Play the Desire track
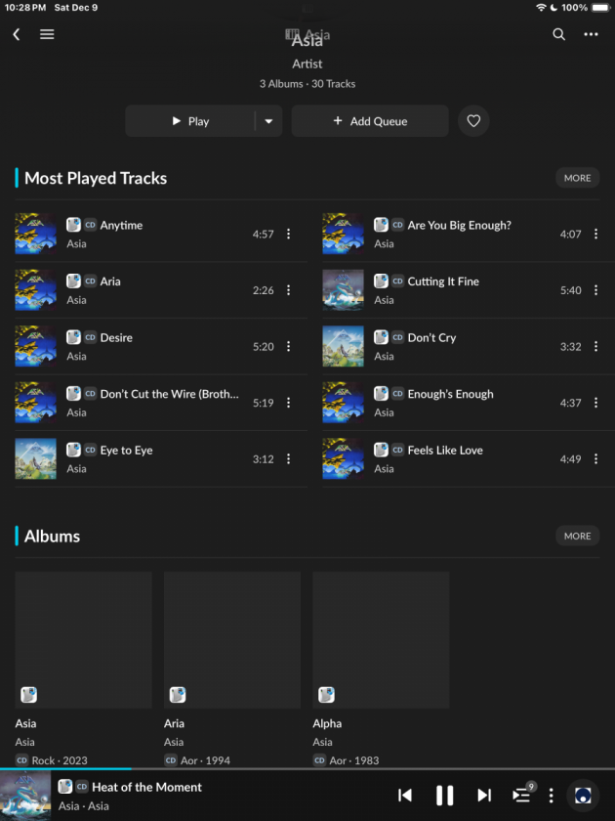615x821 pixels. [161, 347]
